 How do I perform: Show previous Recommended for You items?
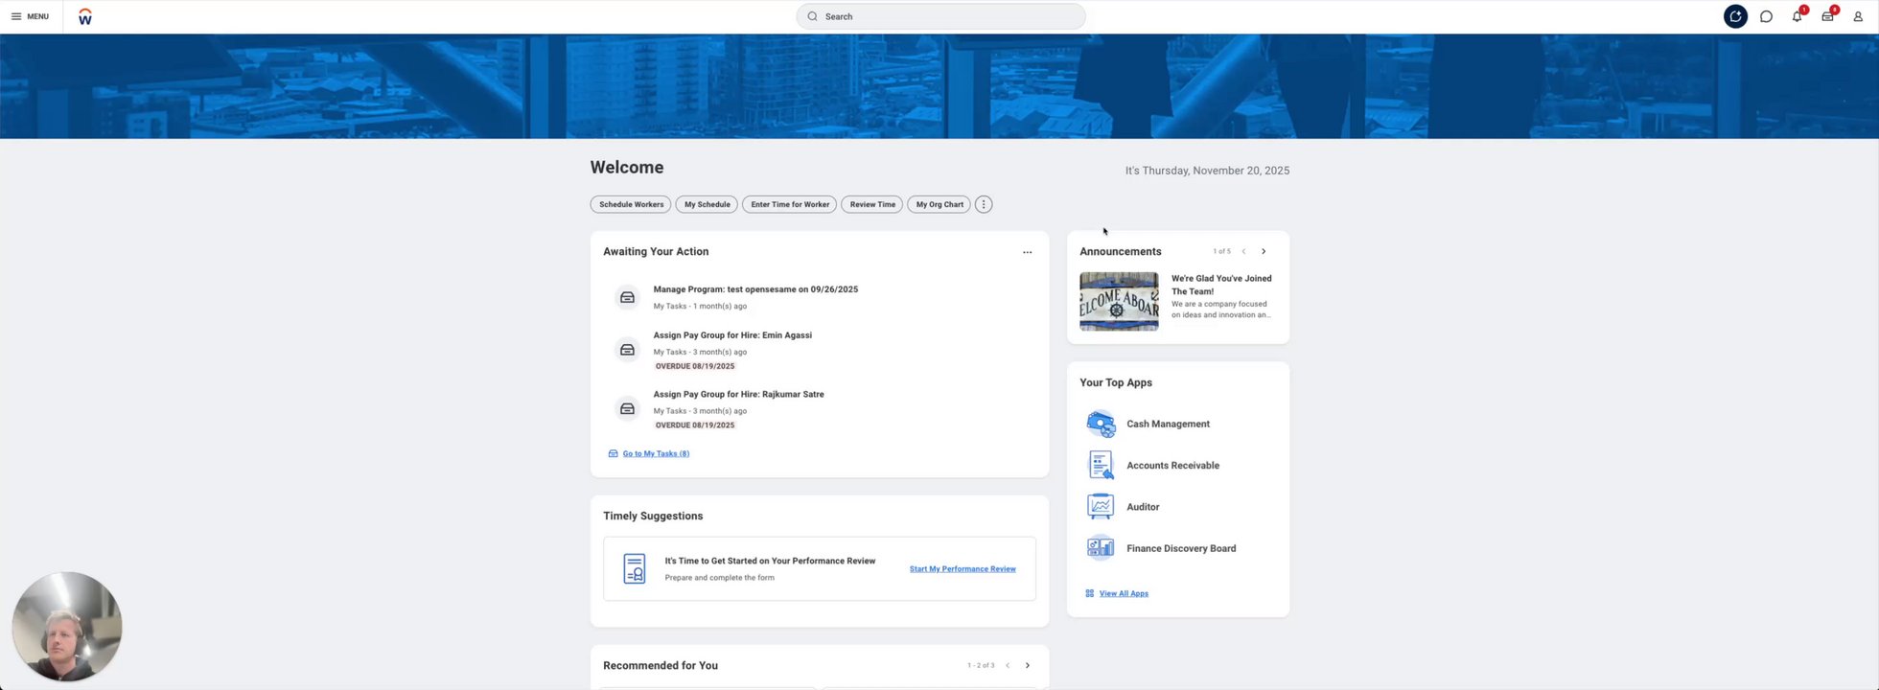[x=1008, y=665]
